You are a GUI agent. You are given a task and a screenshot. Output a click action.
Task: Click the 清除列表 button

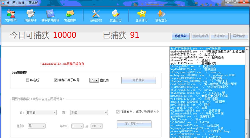[219, 36]
